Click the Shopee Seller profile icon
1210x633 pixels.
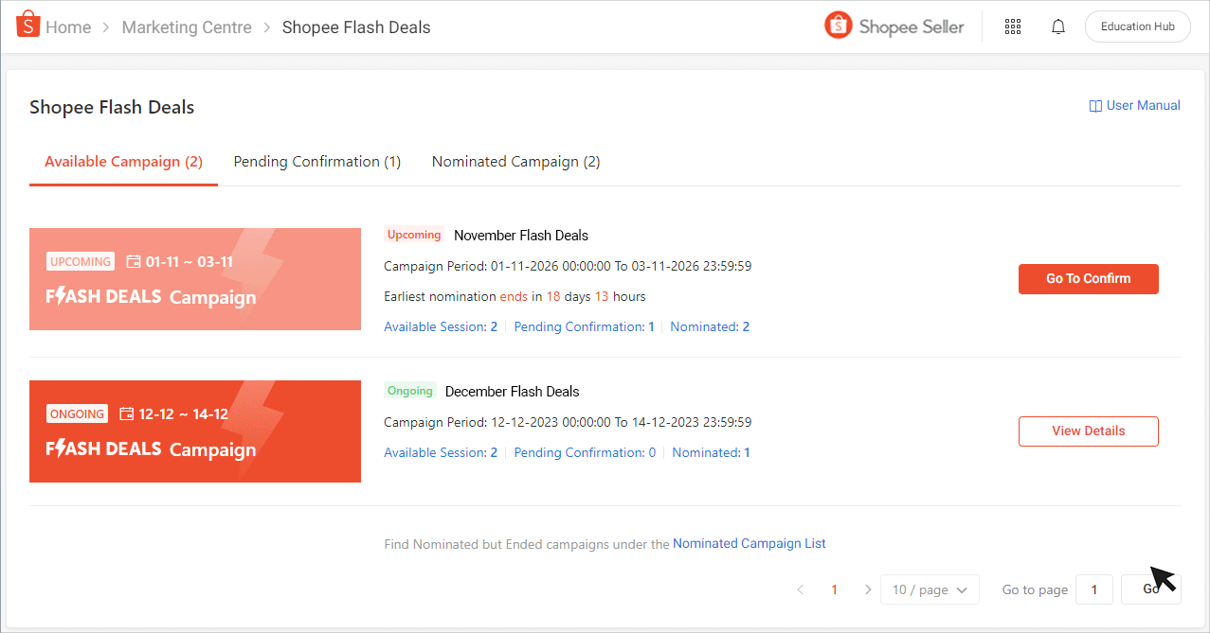coord(838,26)
